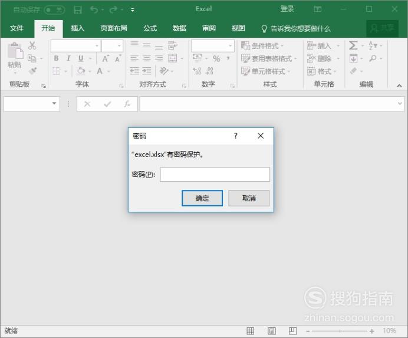Click the Top Align icon
The image size is (408, 338).
tap(134, 44)
